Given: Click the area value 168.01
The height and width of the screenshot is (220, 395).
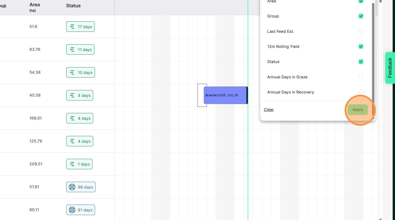Looking at the screenshot, I should pos(36,118).
